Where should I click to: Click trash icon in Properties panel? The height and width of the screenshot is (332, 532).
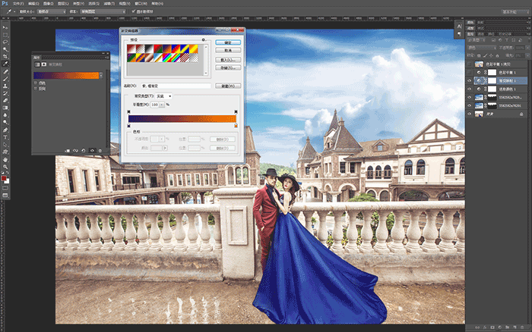[100, 151]
